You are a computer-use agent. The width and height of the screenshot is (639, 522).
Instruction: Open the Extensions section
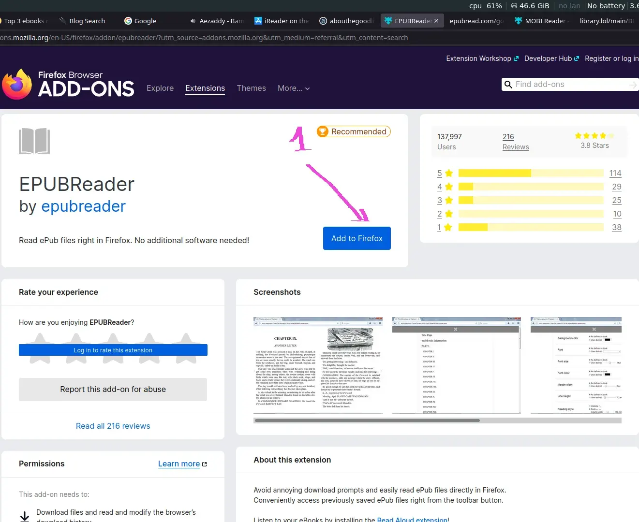click(205, 88)
